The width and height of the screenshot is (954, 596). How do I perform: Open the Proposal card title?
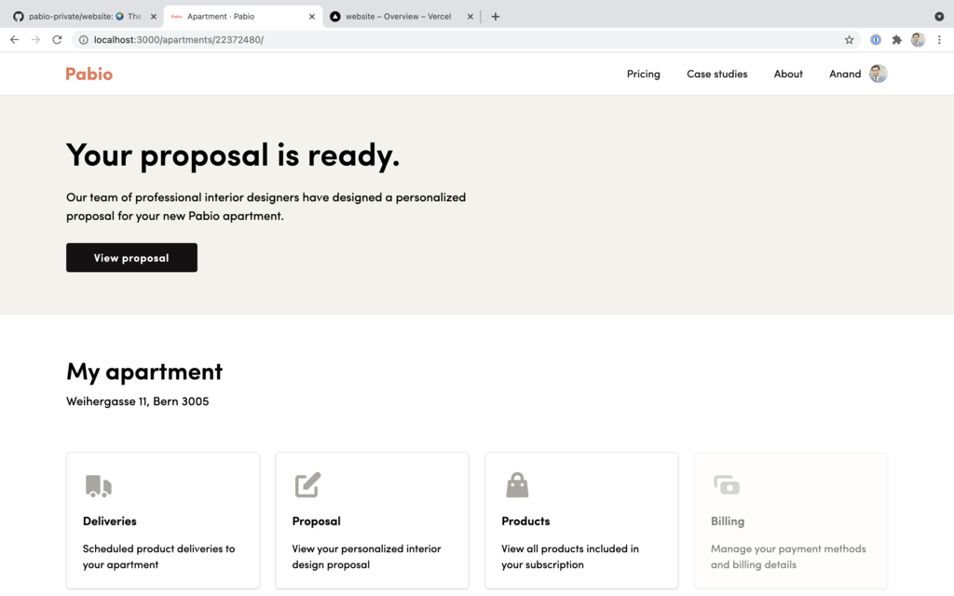[317, 521]
